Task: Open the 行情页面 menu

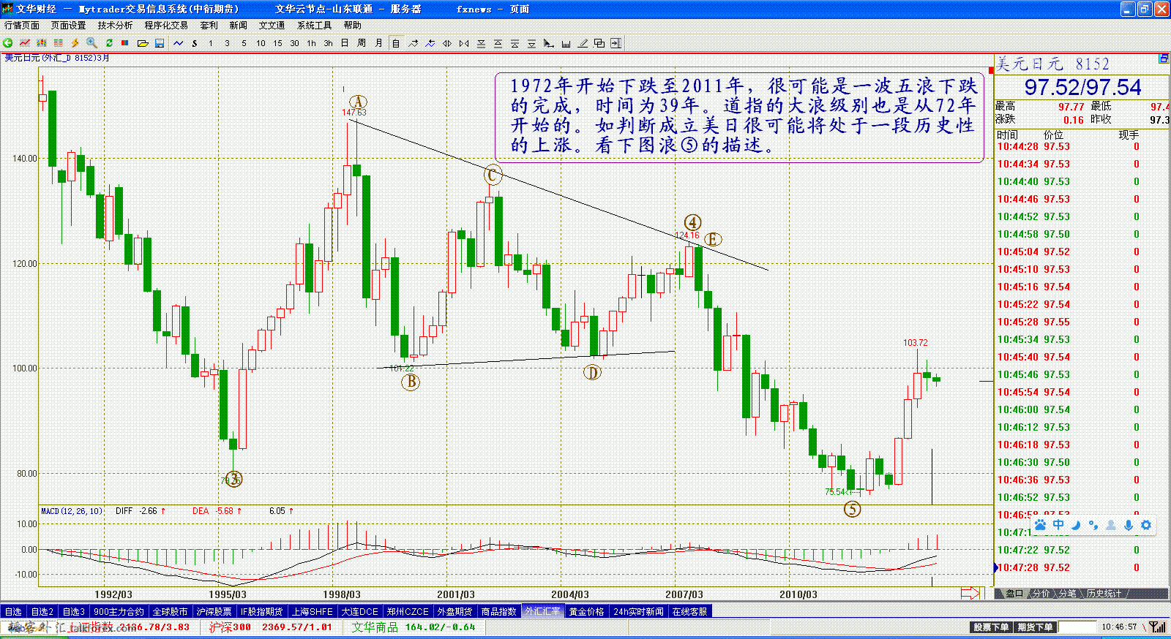Action: 22,25
